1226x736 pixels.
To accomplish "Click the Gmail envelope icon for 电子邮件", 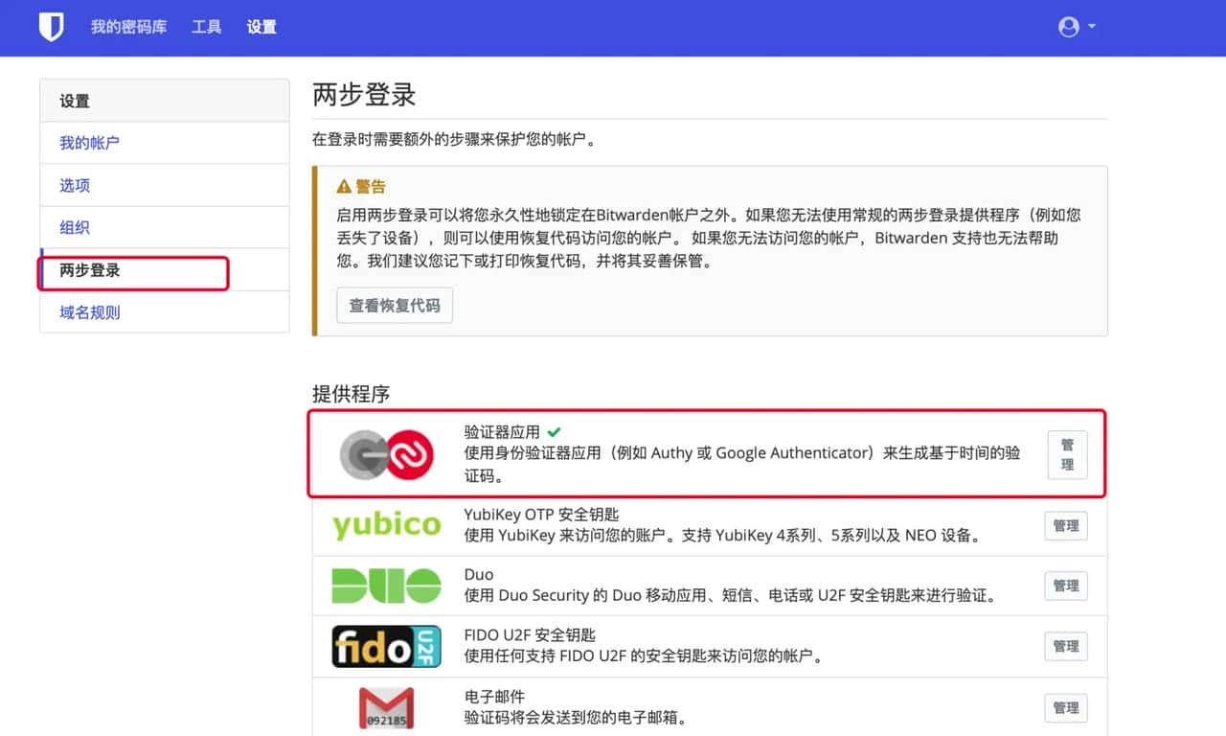I will (386, 707).
